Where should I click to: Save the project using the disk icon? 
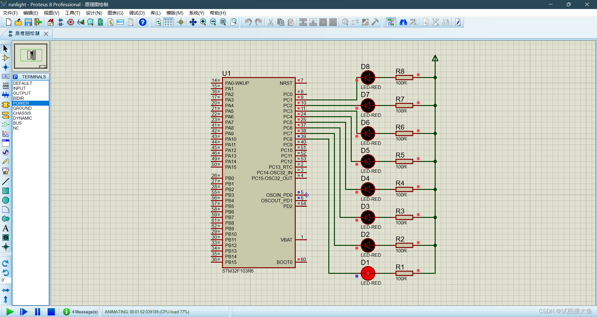[x=28, y=22]
